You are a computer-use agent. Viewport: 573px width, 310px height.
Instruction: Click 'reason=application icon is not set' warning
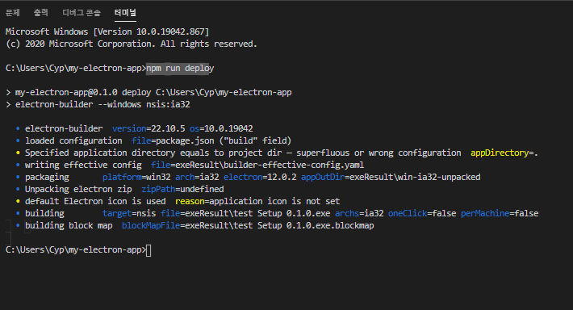tap(257, 202)
